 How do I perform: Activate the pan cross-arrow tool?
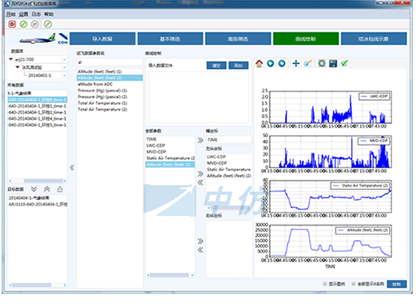coord(296,64)
